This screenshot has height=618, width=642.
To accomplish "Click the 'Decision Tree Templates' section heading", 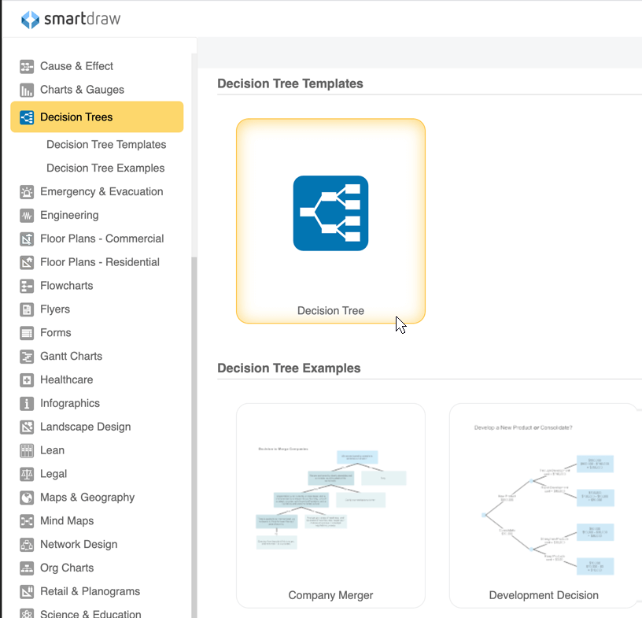I will (x=290, y=83).
